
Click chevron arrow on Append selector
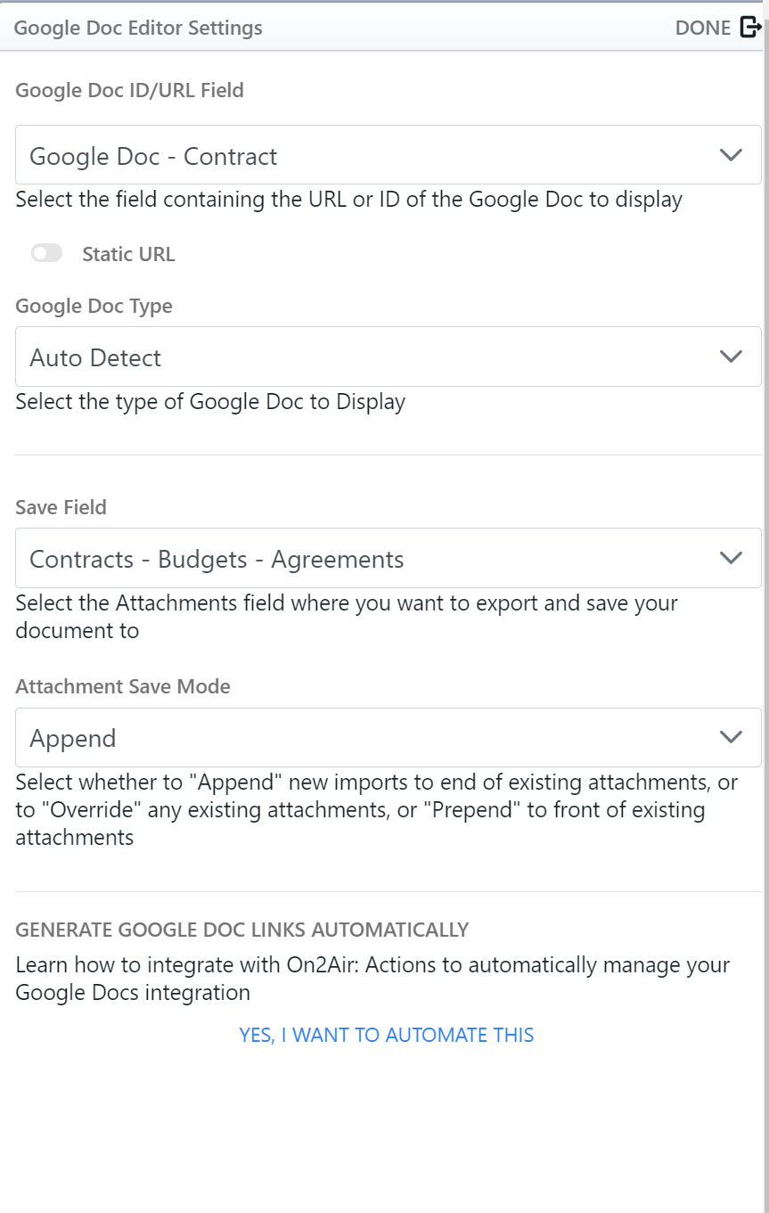click(x=731, y=738)
